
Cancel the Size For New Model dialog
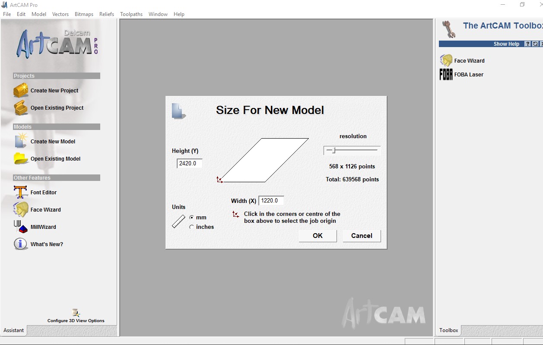pyautogui.click(x=362, y=235)
